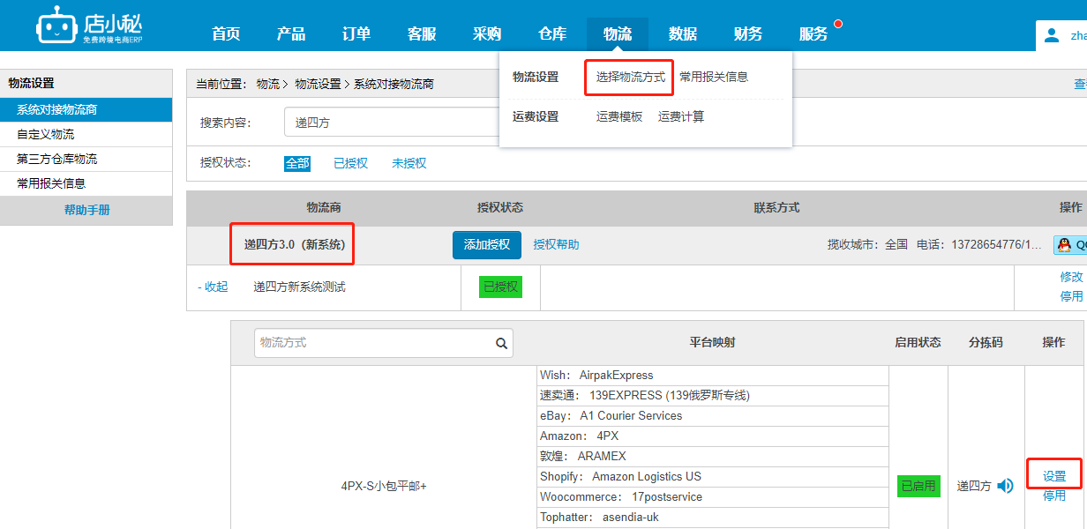
Task: Click 停用 for 递四方新系统测试 authorization
Action: tap(1071, 296)
